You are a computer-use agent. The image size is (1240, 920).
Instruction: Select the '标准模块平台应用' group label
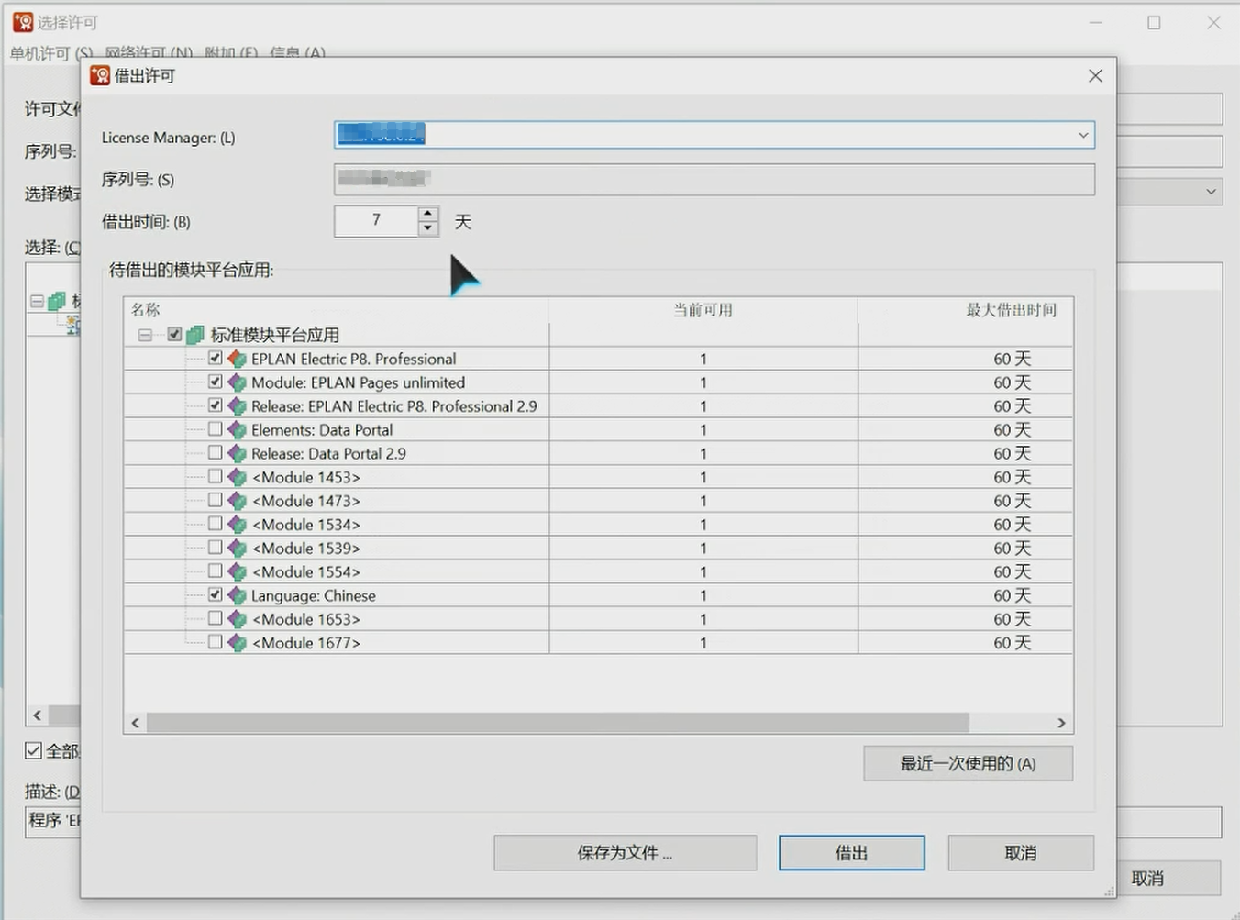pos(275,335)
